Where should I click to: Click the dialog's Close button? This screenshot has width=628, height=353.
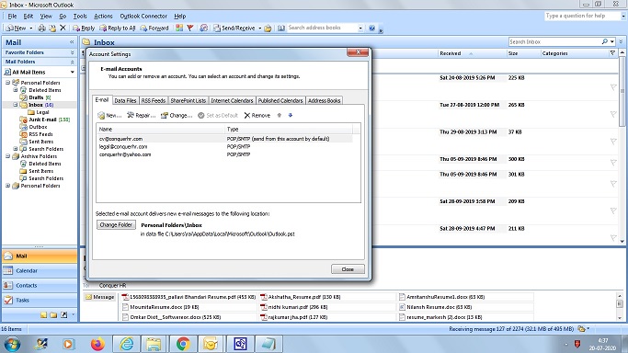pyautogui.click(x=348, y=269)
